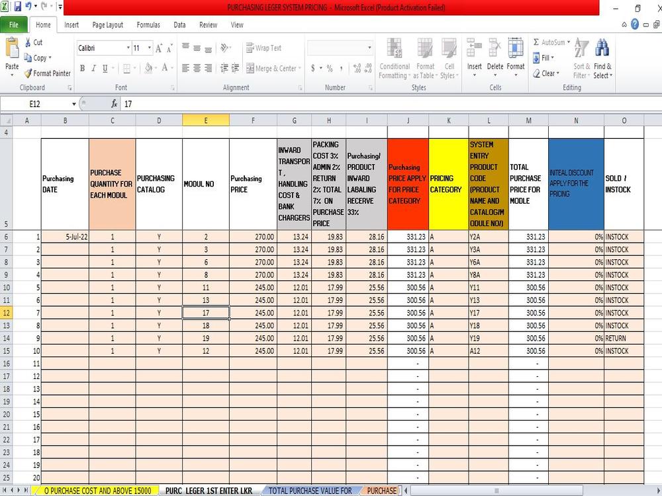Increase font size with the large A icon
The width and height of the screenshot is (662, 496).
click(x=159, y=48)
